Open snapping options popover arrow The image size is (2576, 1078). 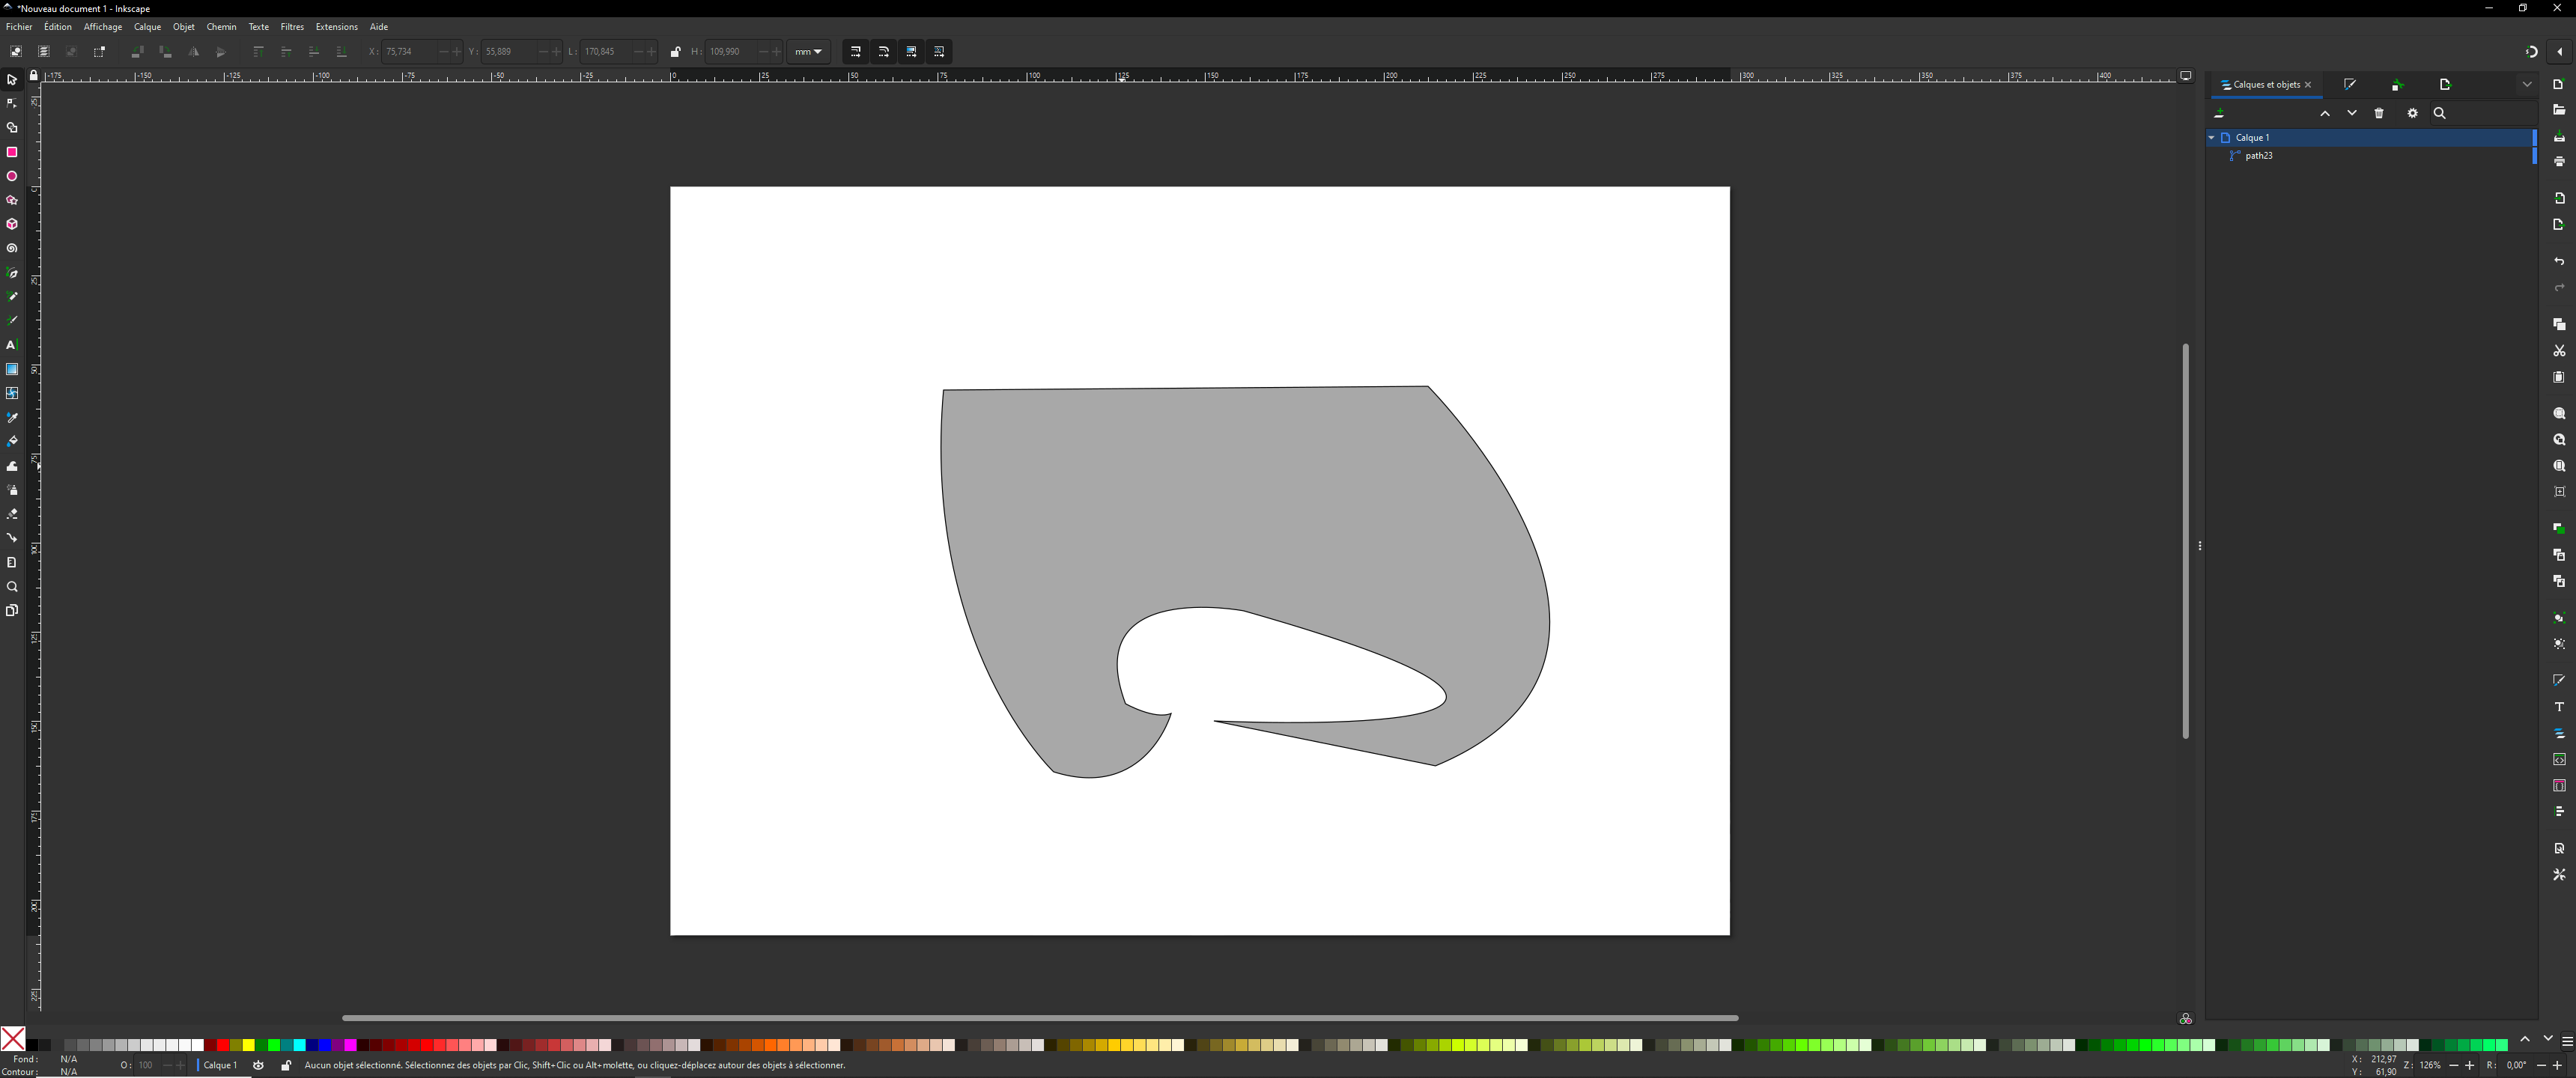pyautogui.click(x=2559, y=51)
